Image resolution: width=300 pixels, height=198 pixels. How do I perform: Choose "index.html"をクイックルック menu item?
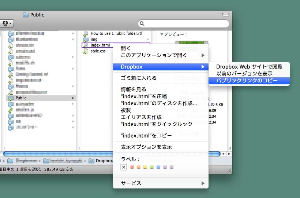[161, 124]
